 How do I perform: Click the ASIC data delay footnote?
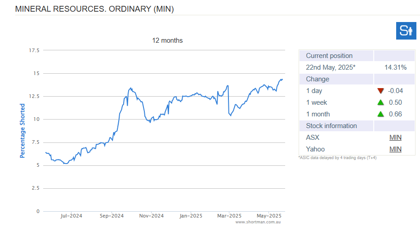point(337,158)
